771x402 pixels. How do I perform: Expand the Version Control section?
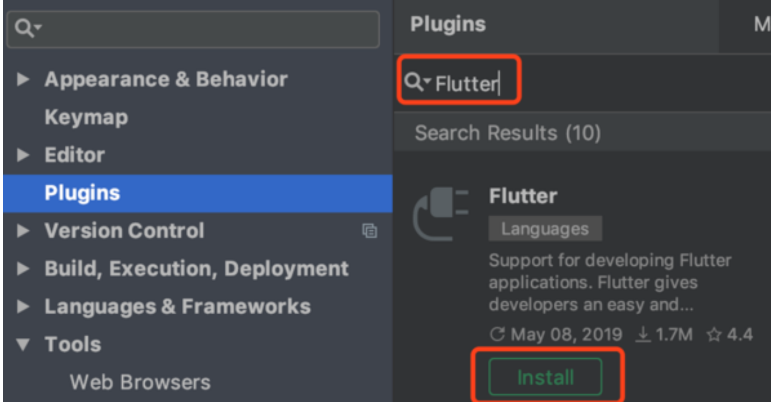click(x=23, y=231)
